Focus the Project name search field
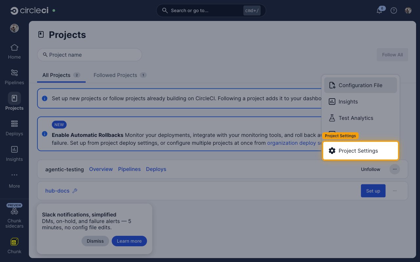This screenshot has width=420, height=262. coord(90,55)
